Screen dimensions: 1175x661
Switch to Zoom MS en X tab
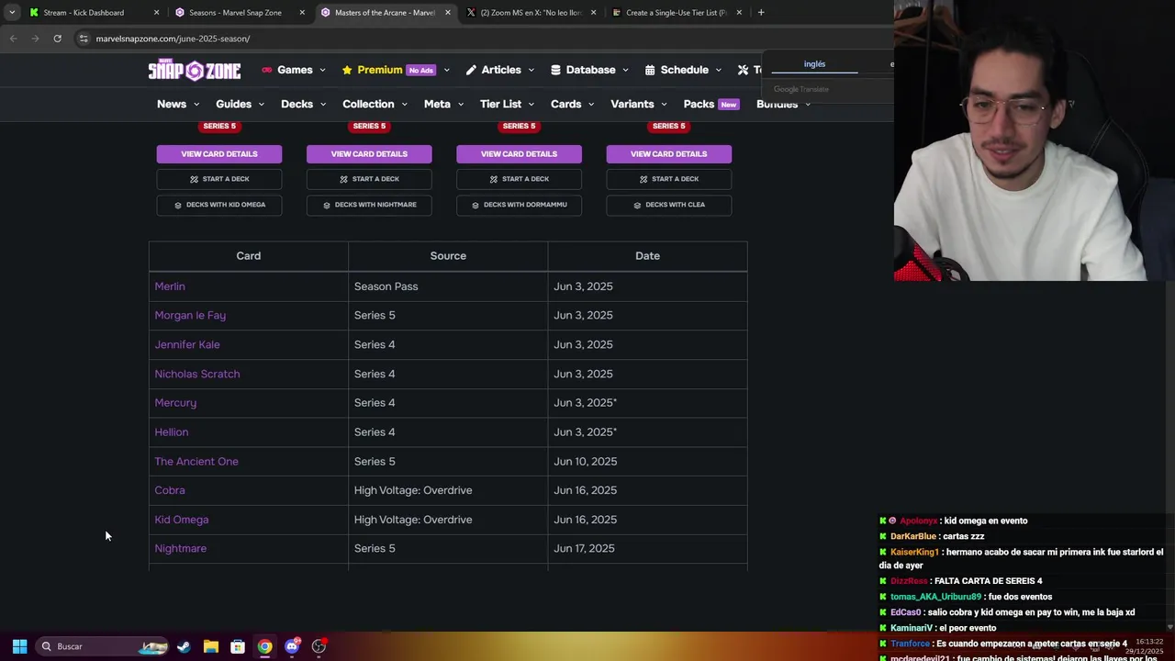531,13
